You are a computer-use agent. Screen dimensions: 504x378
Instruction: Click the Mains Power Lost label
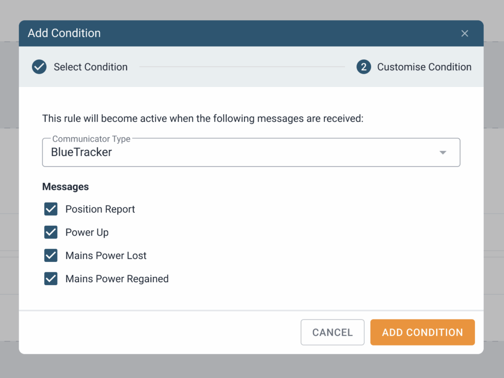106,256
